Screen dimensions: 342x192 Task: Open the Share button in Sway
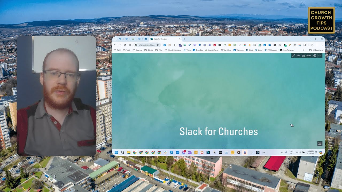tap(306, 55)
